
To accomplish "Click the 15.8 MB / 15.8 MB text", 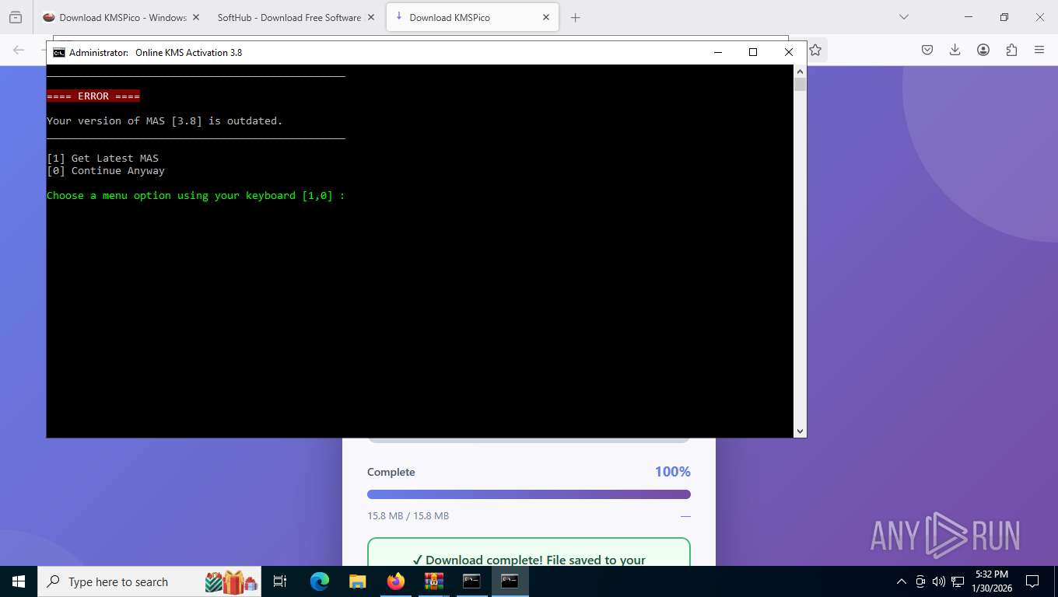I will [408, 515].
